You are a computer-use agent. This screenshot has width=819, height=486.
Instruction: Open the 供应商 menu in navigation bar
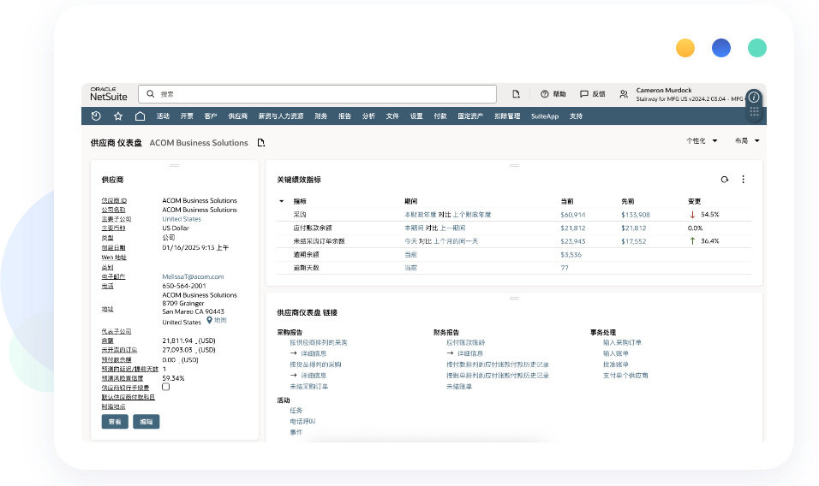[x=237, y=116]
